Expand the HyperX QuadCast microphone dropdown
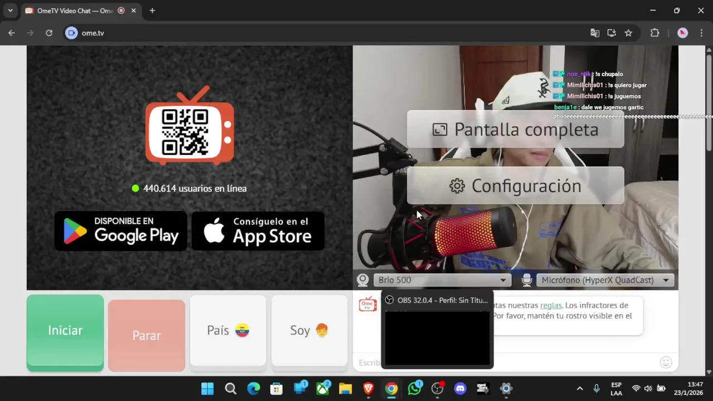The image size is (713, 401). [x=605, y=280]
